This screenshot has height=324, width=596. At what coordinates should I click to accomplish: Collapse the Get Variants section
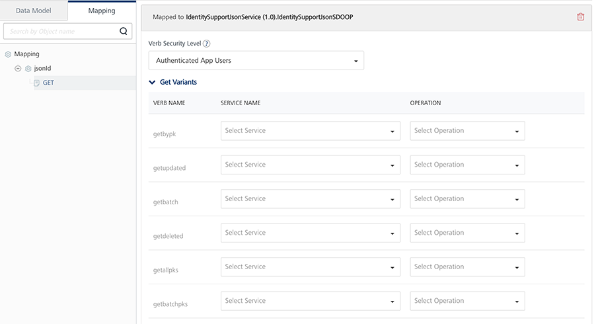point(153,83)
